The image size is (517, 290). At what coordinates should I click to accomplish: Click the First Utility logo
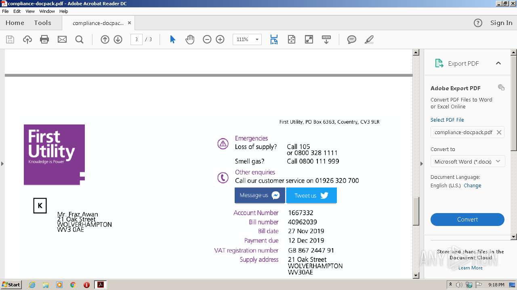55,155
